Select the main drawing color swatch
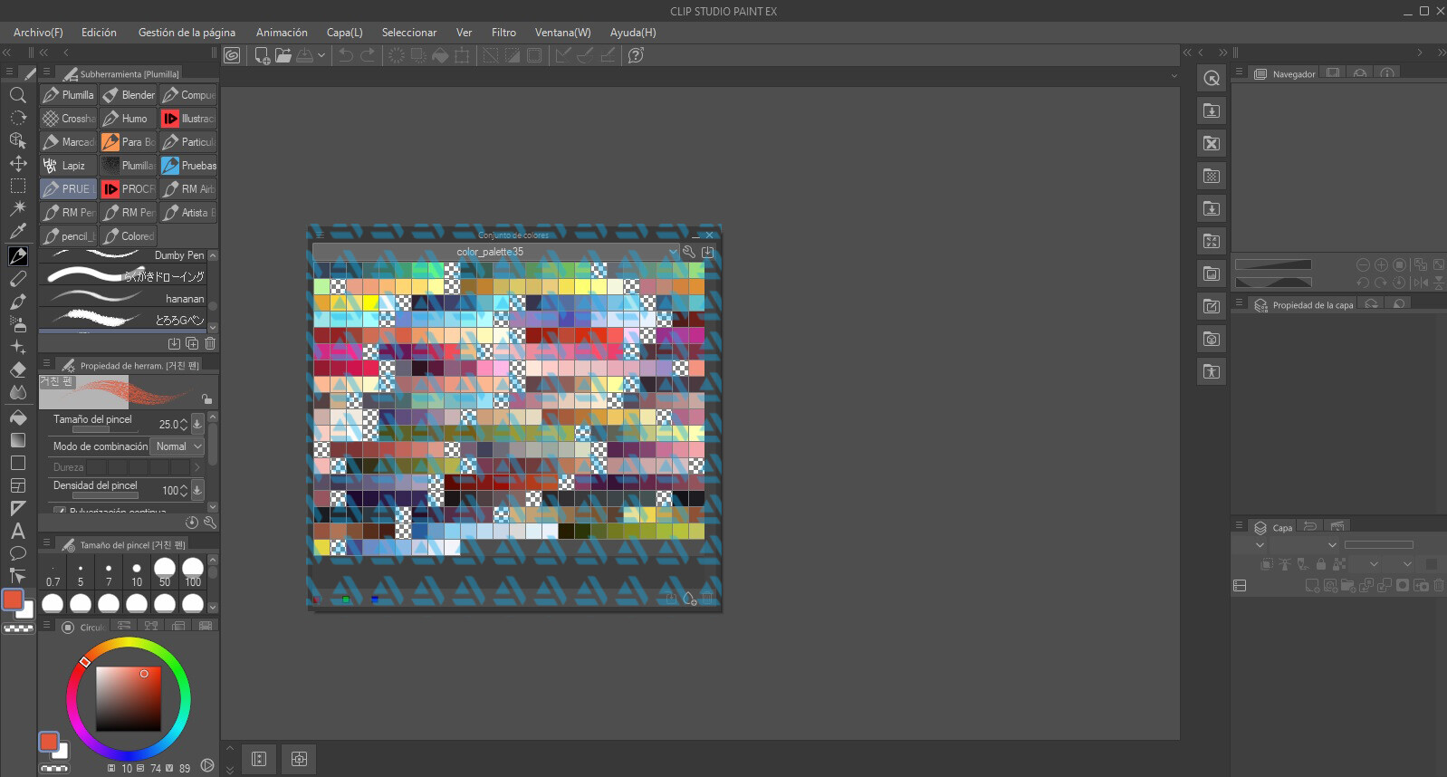1447x777 pixels. pyautogui.click(x=13, y=600)
